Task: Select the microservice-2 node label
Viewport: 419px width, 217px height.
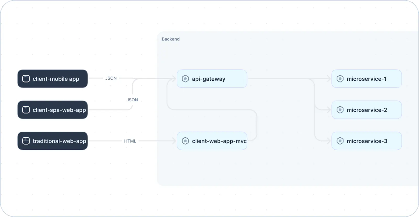Action: (x=367, y=110)
